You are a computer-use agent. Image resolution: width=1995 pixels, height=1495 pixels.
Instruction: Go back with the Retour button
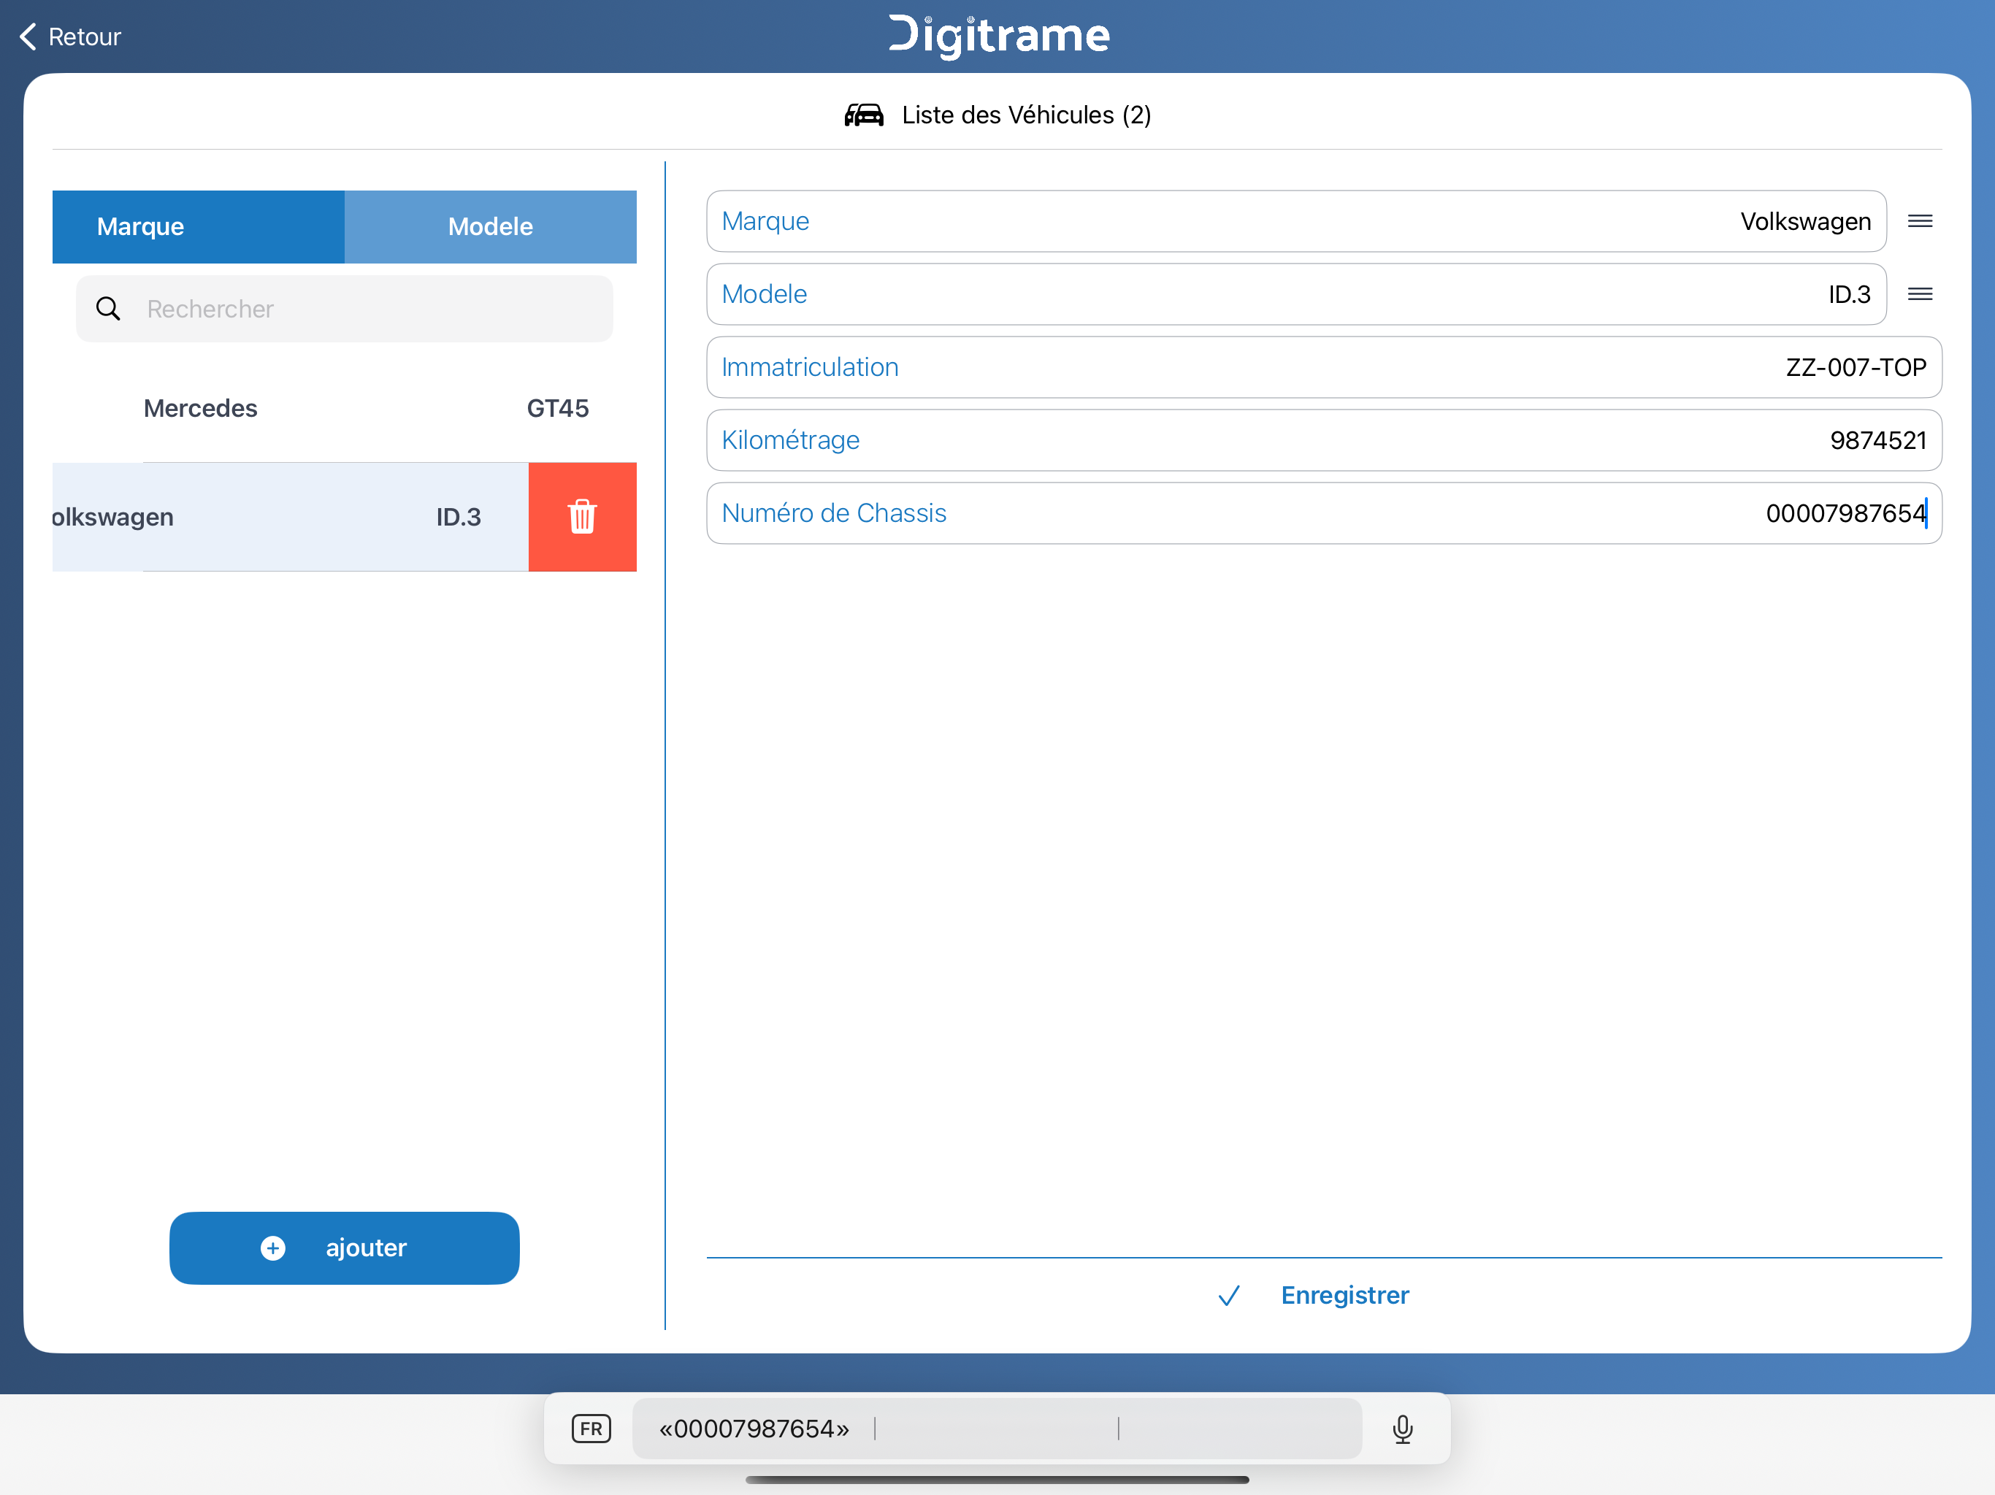click(x=69, y=37)
